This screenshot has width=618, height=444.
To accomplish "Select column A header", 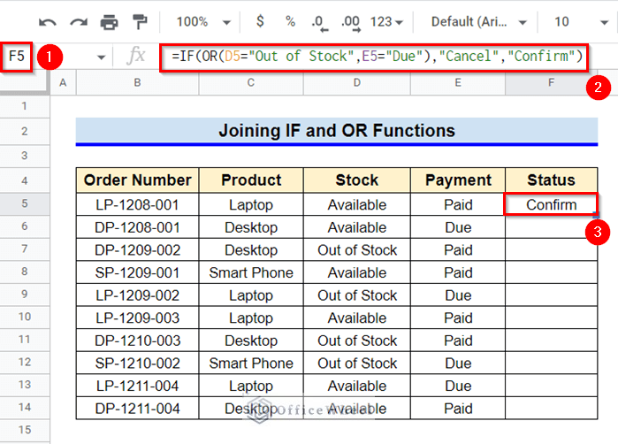I will point(63,83).
